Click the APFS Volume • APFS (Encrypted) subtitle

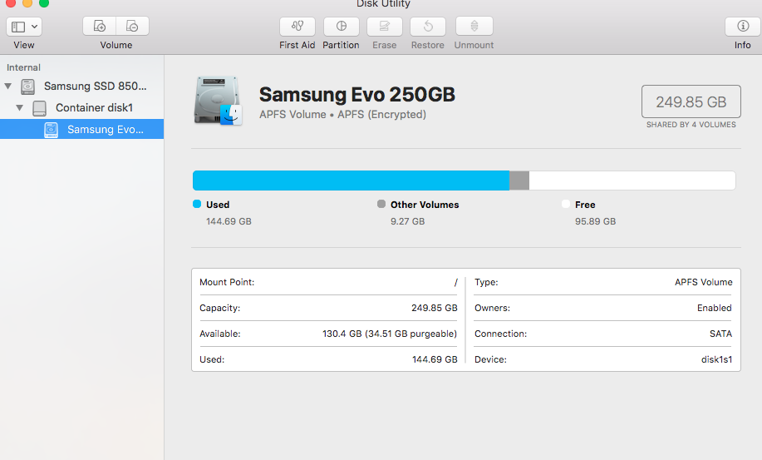[342, 114]
